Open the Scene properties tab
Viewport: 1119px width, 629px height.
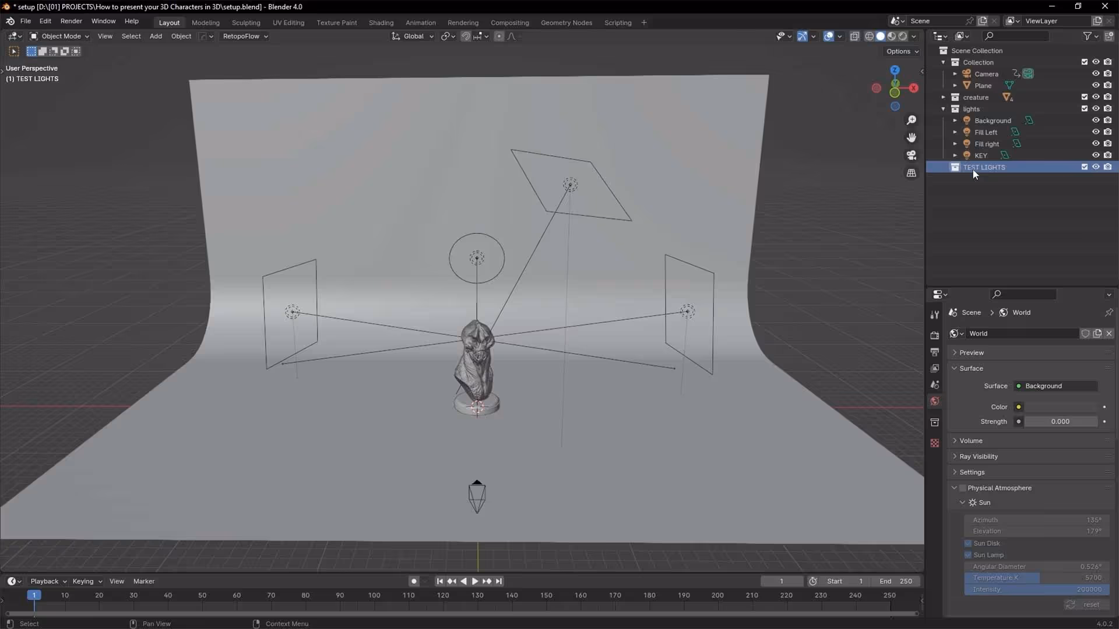pyautogui.click(x=935, y=384)
